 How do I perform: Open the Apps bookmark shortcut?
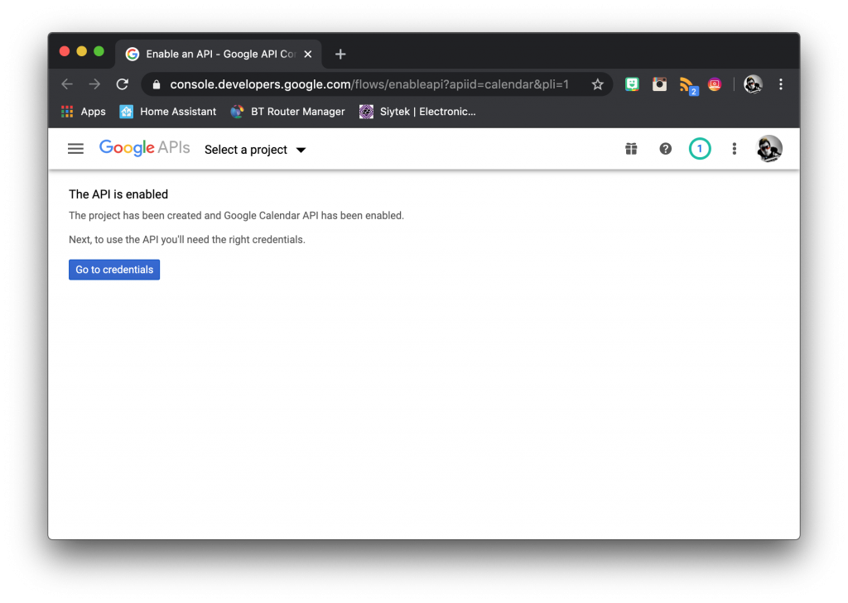pos(84,112)
